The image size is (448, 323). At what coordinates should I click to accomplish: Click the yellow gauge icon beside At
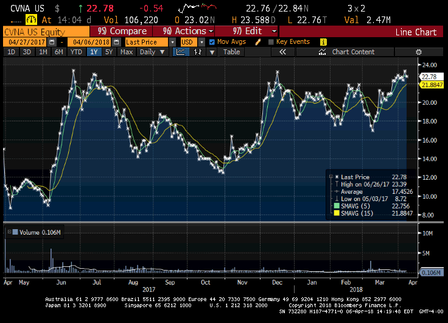[31, 20]
